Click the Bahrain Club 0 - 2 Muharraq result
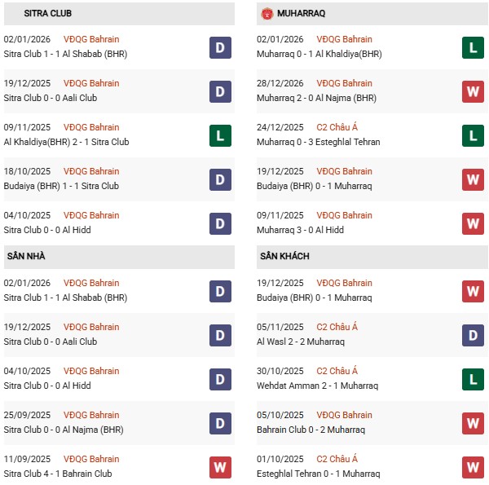This screenshot has height=485, width=489. [311, 430]
